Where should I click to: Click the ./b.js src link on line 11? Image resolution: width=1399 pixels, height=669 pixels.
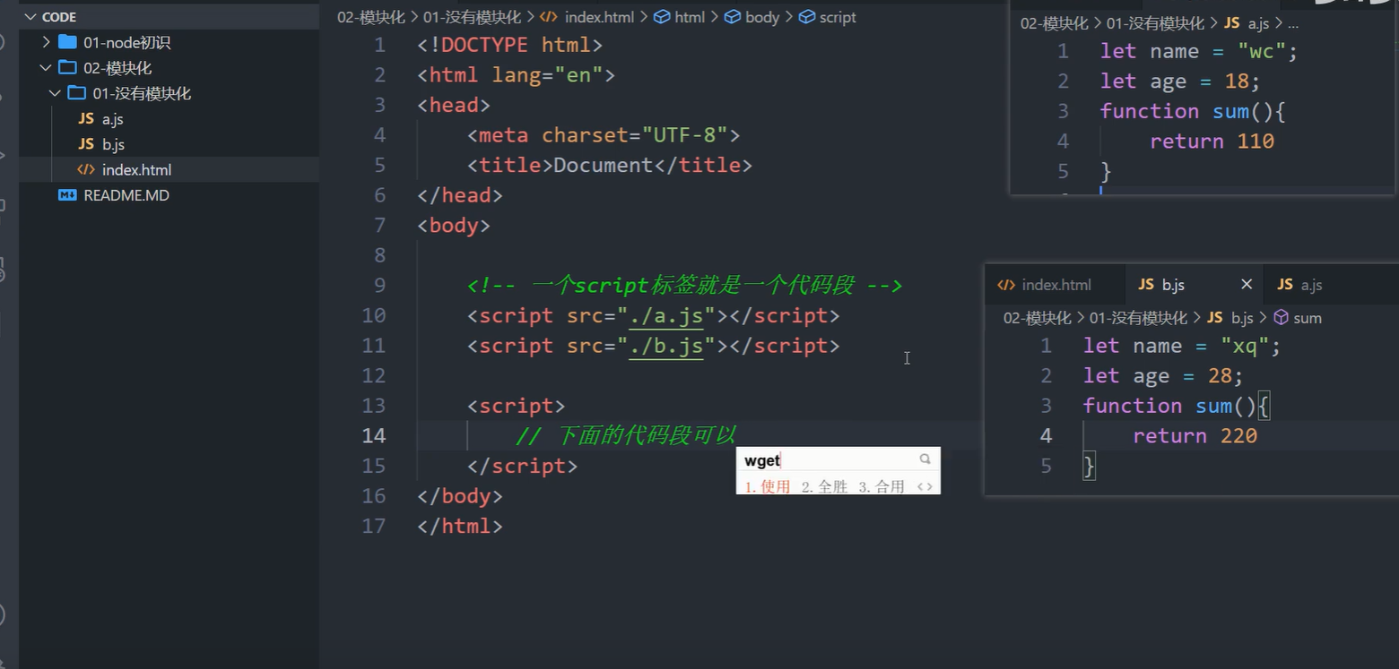click(665, 346)
